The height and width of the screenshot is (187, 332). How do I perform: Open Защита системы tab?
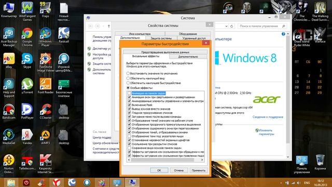point(161,38)
